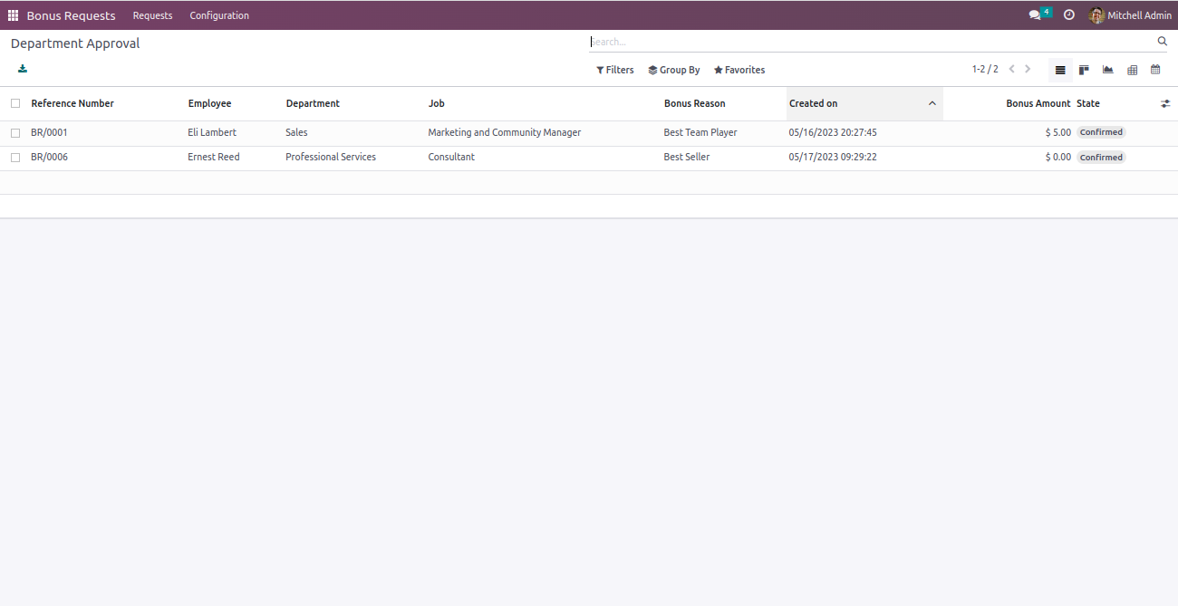Image resolution: width=1178 pixels, height=606 pixels.
Task: Toggle sort arrow on Created on column
Action: [932, 103]
